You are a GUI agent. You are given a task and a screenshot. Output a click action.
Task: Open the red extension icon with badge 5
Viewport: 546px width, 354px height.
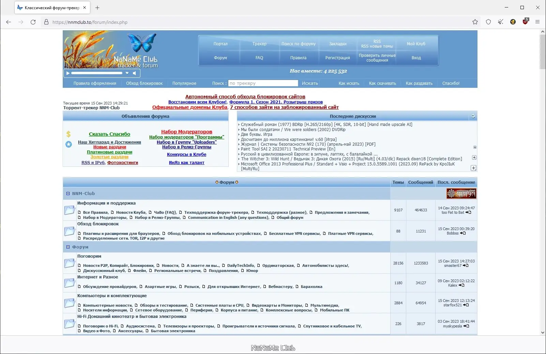(525, 21)
